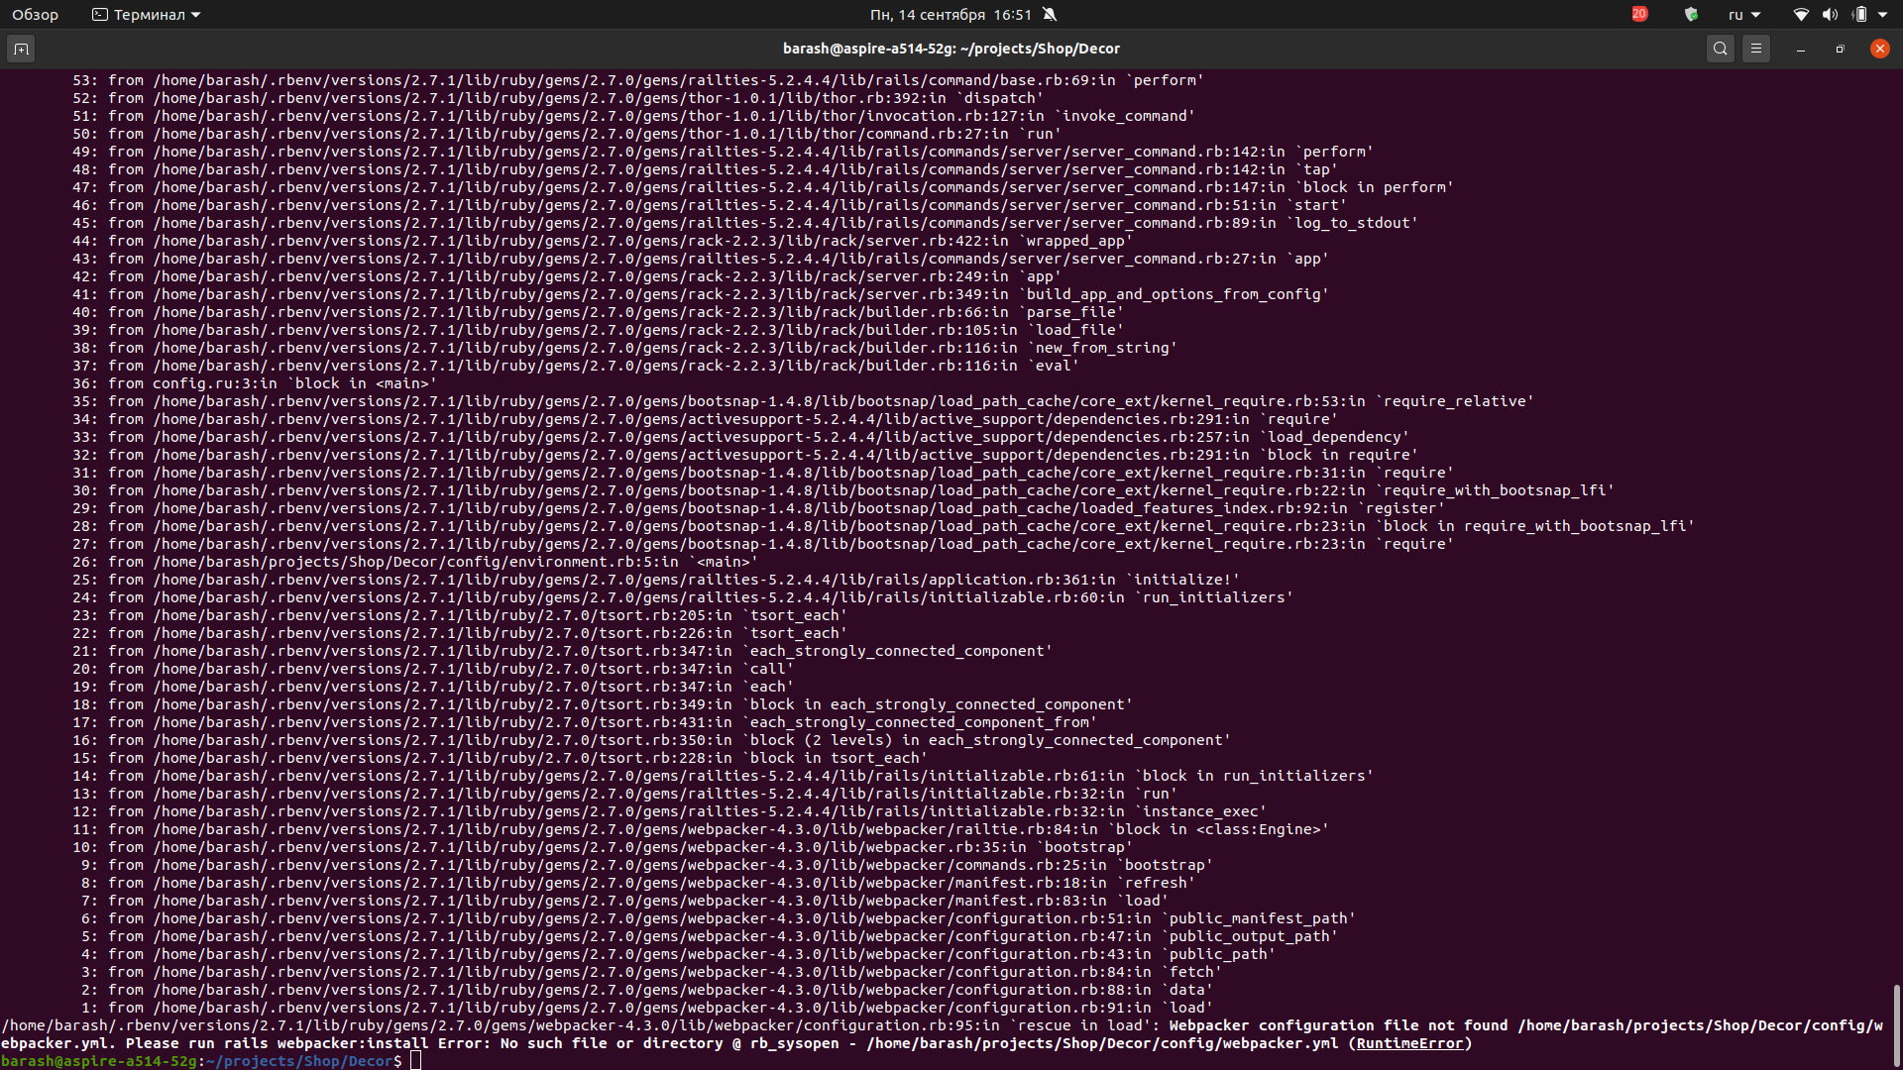The width and height of the screenshot is (1903, 1070).
Task: Click 'Webpacker configuration file not found' text
Action: [x=1338, y=1025]
